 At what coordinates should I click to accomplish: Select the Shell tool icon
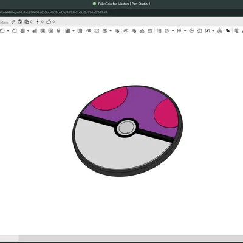click(43, 31)
